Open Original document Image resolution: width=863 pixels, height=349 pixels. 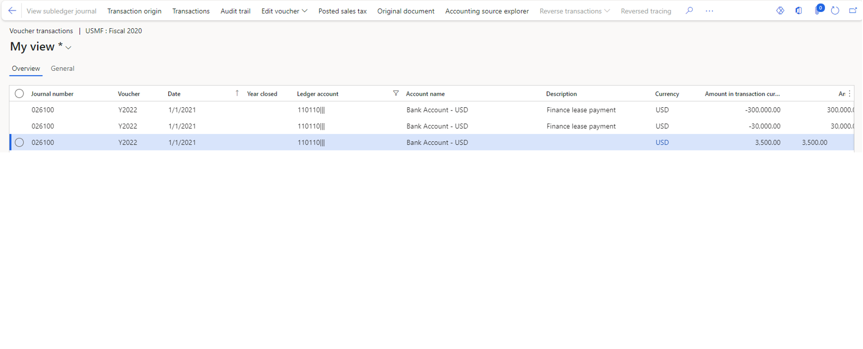coord(406,11)
